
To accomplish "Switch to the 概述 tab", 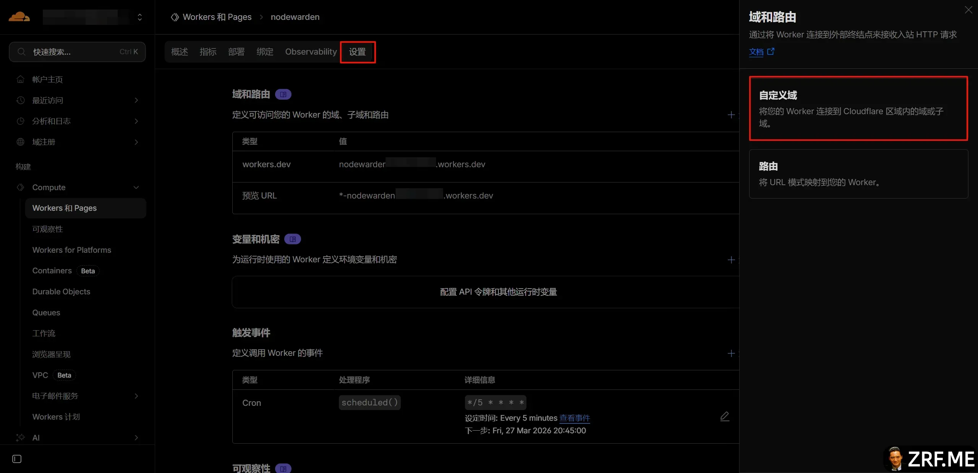I will (x=180, y=52).
